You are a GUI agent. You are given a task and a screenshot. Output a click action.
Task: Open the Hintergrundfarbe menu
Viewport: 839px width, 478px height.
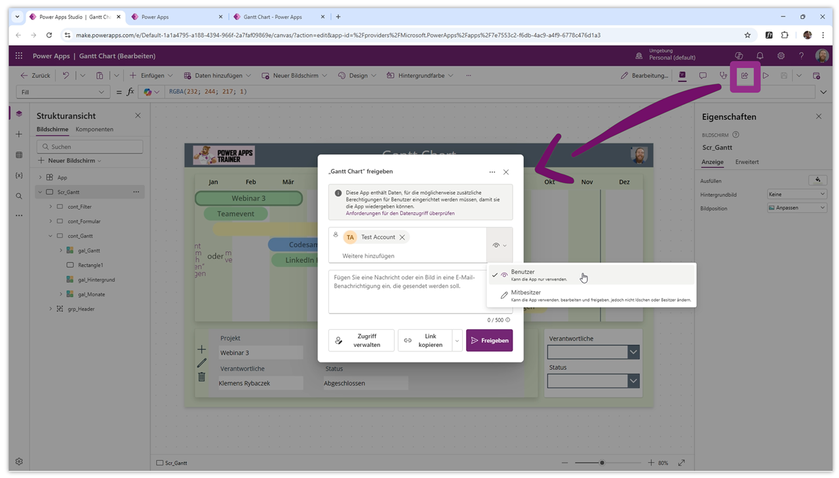(420, 75)
